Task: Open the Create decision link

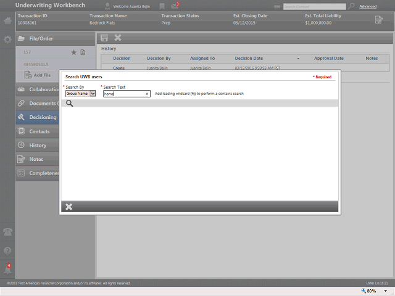Action: pyautogui.click(x=119, y=68)
